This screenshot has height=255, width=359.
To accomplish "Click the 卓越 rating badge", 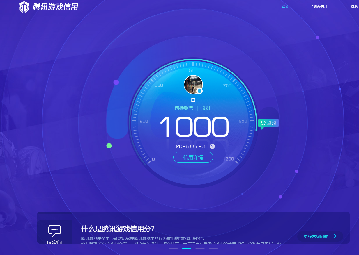I will pos(268,123).
